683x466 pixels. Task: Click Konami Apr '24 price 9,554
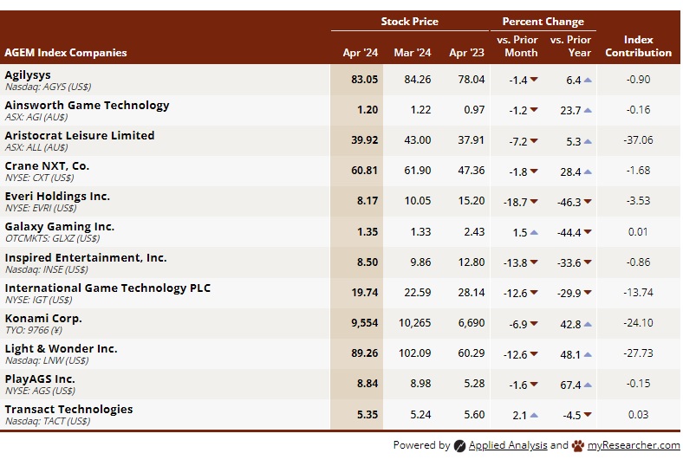point(365,323)
